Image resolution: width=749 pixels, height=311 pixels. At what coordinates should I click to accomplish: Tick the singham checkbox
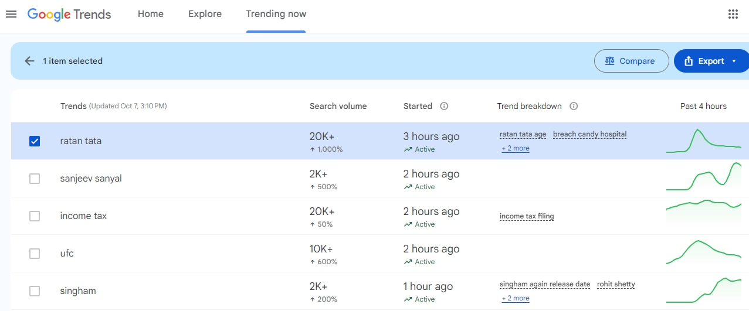tap(35, 291)
